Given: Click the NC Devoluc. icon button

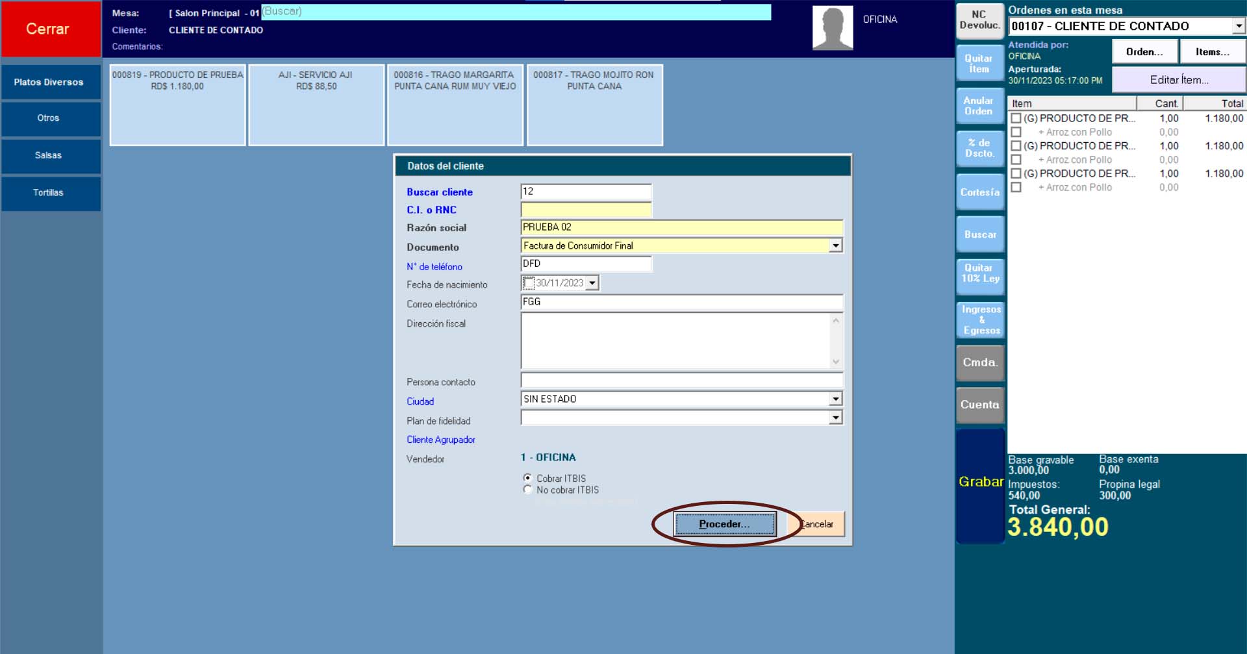Looking at the screenshot, I should point(979,20).
